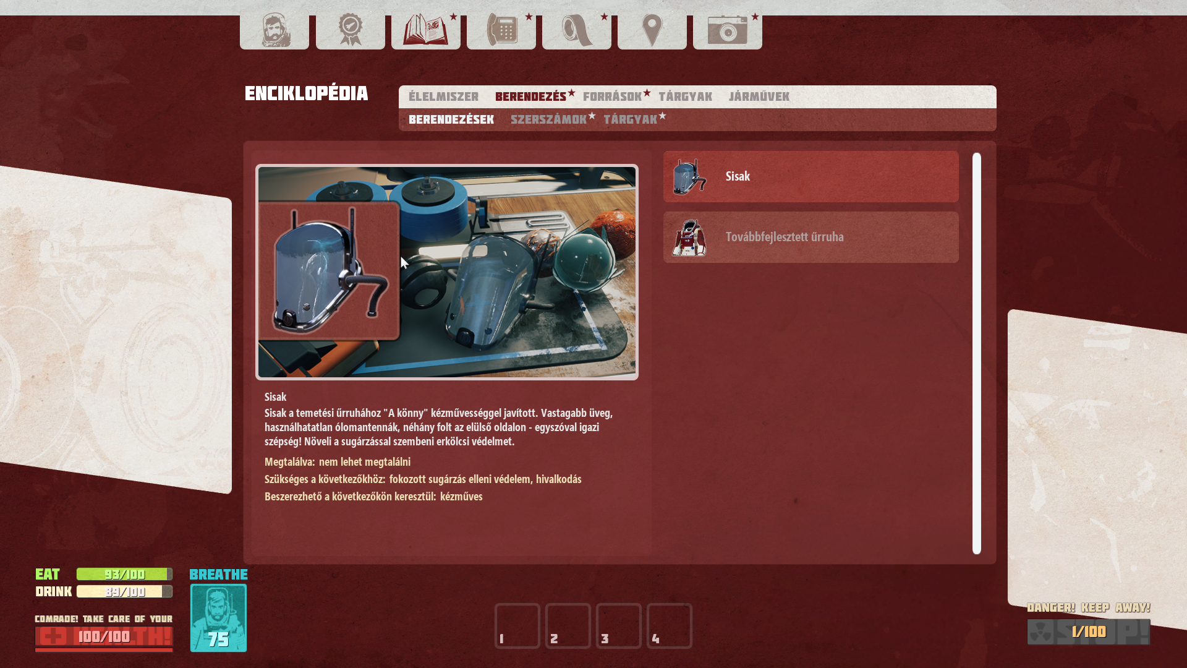Click the item list vertical scrollbar
This screenshot has height=668, width=1187.
tap(976, 353)
